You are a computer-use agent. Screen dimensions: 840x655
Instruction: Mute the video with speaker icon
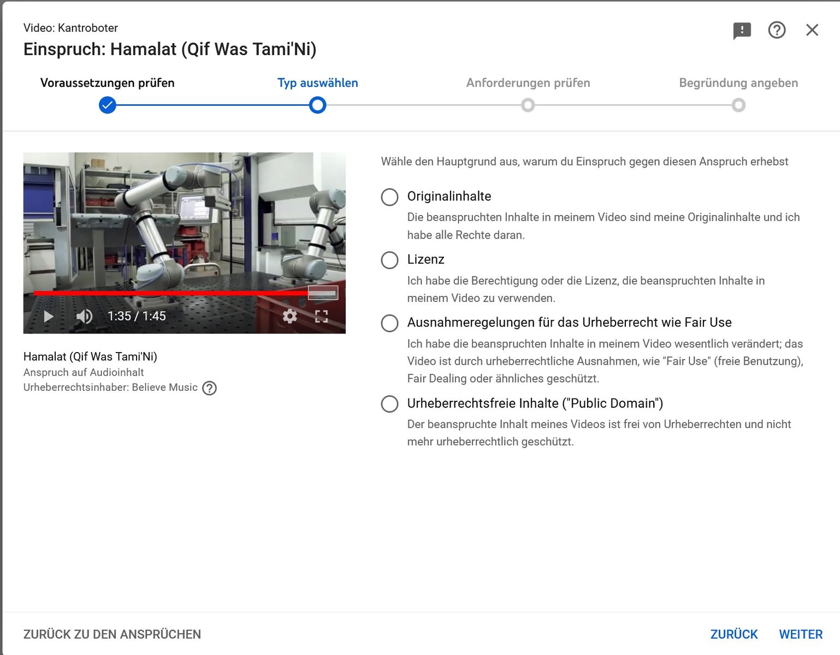(84, 316)
